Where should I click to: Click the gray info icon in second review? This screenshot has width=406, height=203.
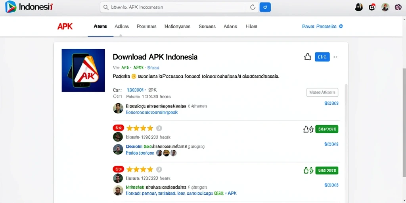click(159, 170)
